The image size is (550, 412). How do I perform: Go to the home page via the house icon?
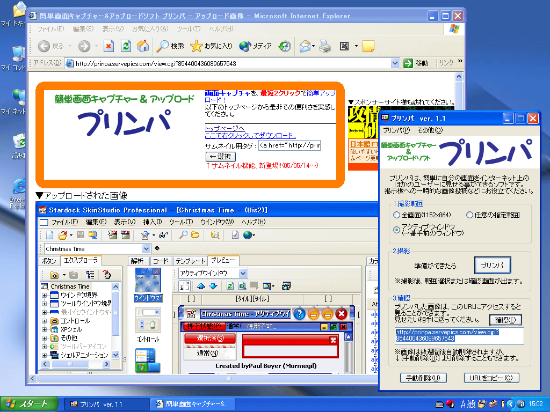(143, 46)
